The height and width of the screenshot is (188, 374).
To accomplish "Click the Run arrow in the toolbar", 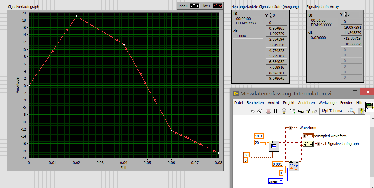I will point(253,111).
